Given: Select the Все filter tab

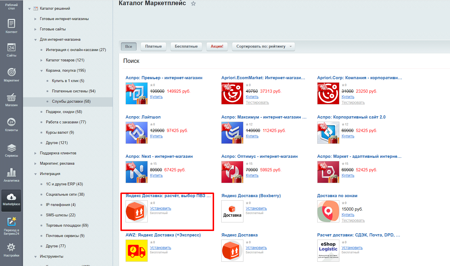Looking at the screenshot, I should [129, 46].
